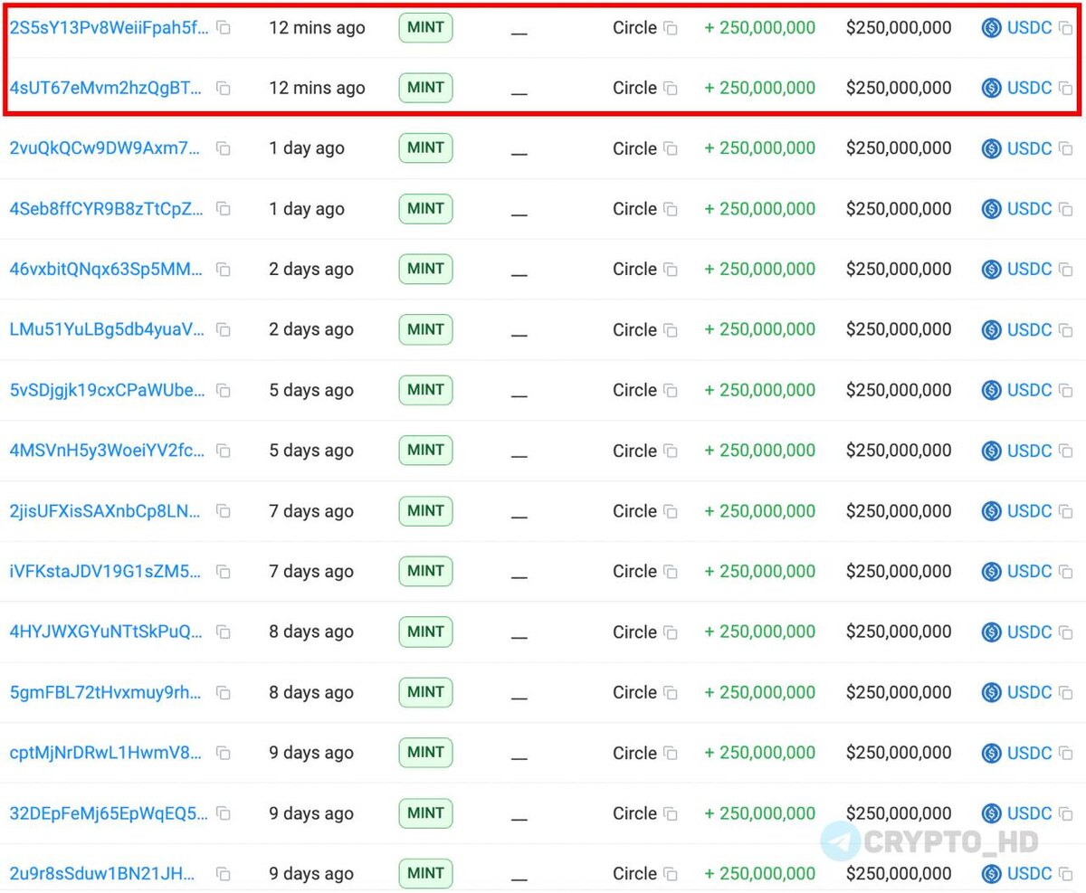Viewport: 1086px width, 893px height.
Task: Click MINT badge in 32DEpFeMj65E row
Action: click(x=425, y=812)
